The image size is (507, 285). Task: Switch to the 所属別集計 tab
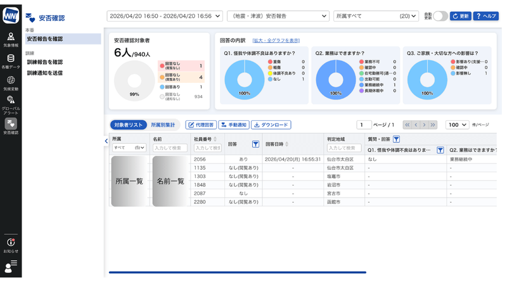click(x=163, y=125)
